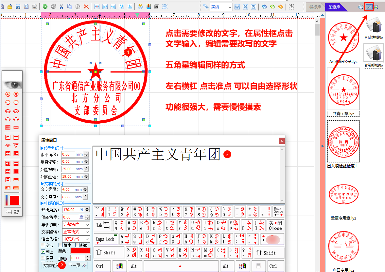
Task: Click the 下一页 >> button
Action: click(77, 265)
